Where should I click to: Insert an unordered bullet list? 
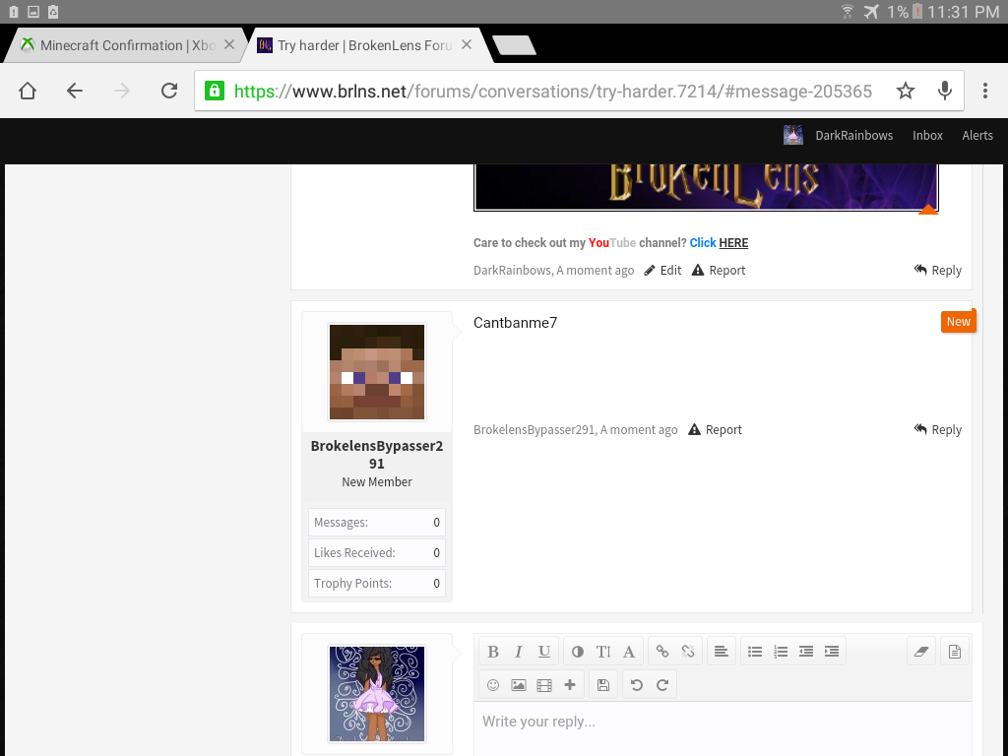click(755, 652)
